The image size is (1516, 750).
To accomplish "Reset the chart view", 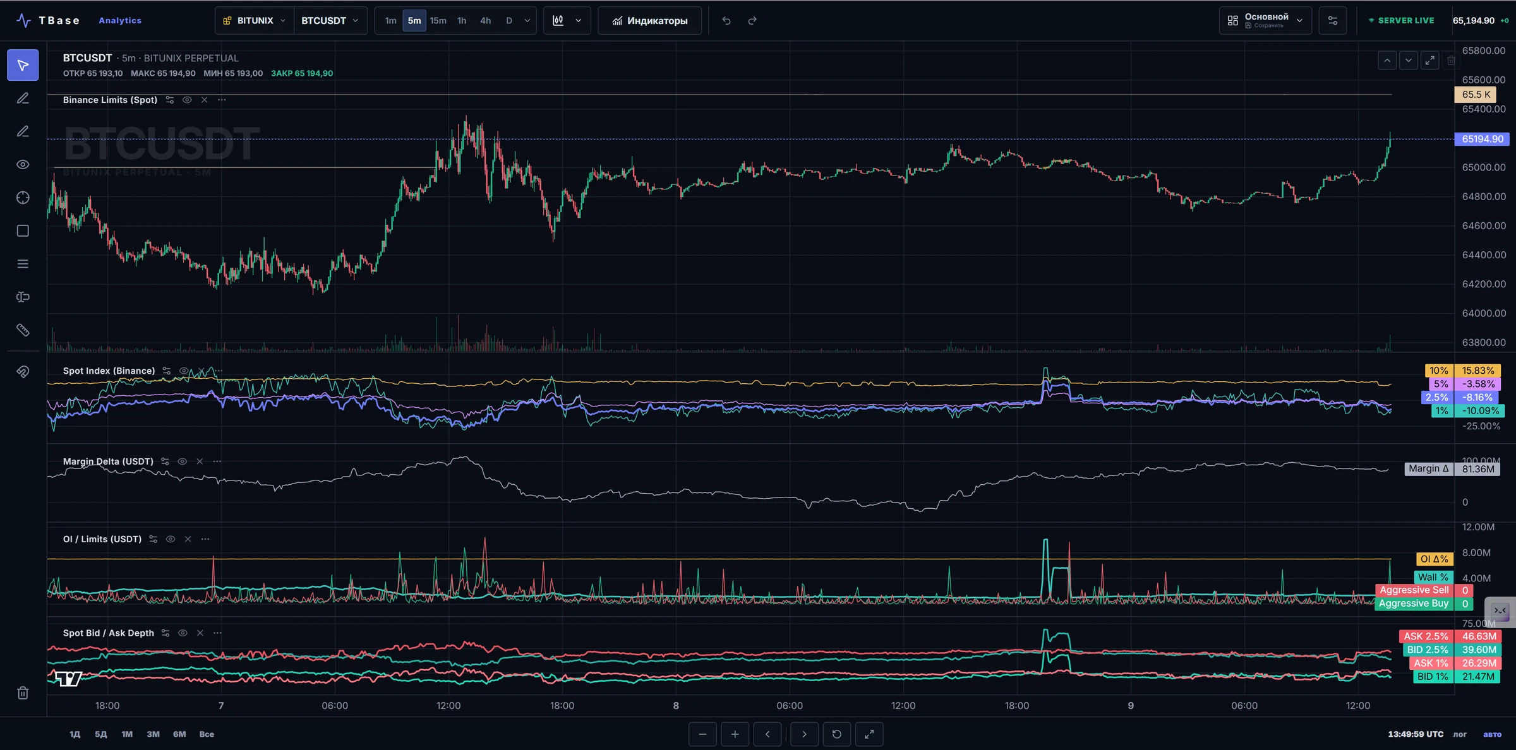I will point(837,734).
